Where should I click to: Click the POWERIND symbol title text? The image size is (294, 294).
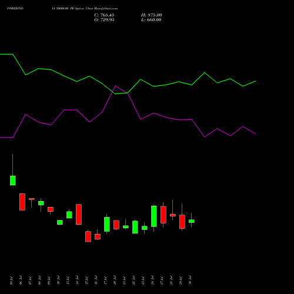click(15, 8)
